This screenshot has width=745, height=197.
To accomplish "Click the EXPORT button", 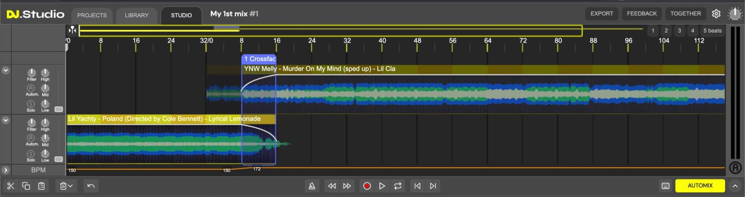I will (602, 14).
